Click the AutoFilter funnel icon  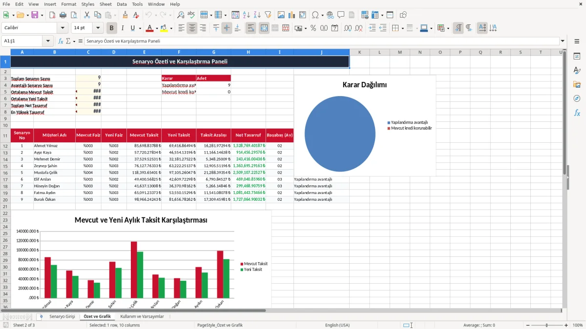tap(268, 15)
